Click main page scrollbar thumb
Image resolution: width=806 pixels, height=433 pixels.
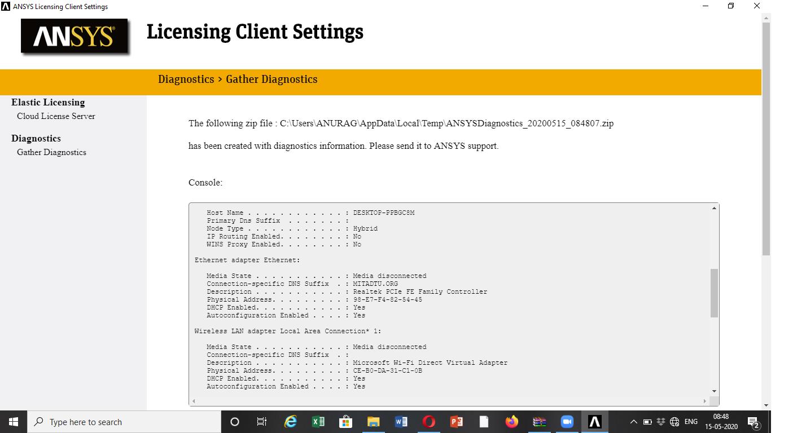tap(766, 139)
